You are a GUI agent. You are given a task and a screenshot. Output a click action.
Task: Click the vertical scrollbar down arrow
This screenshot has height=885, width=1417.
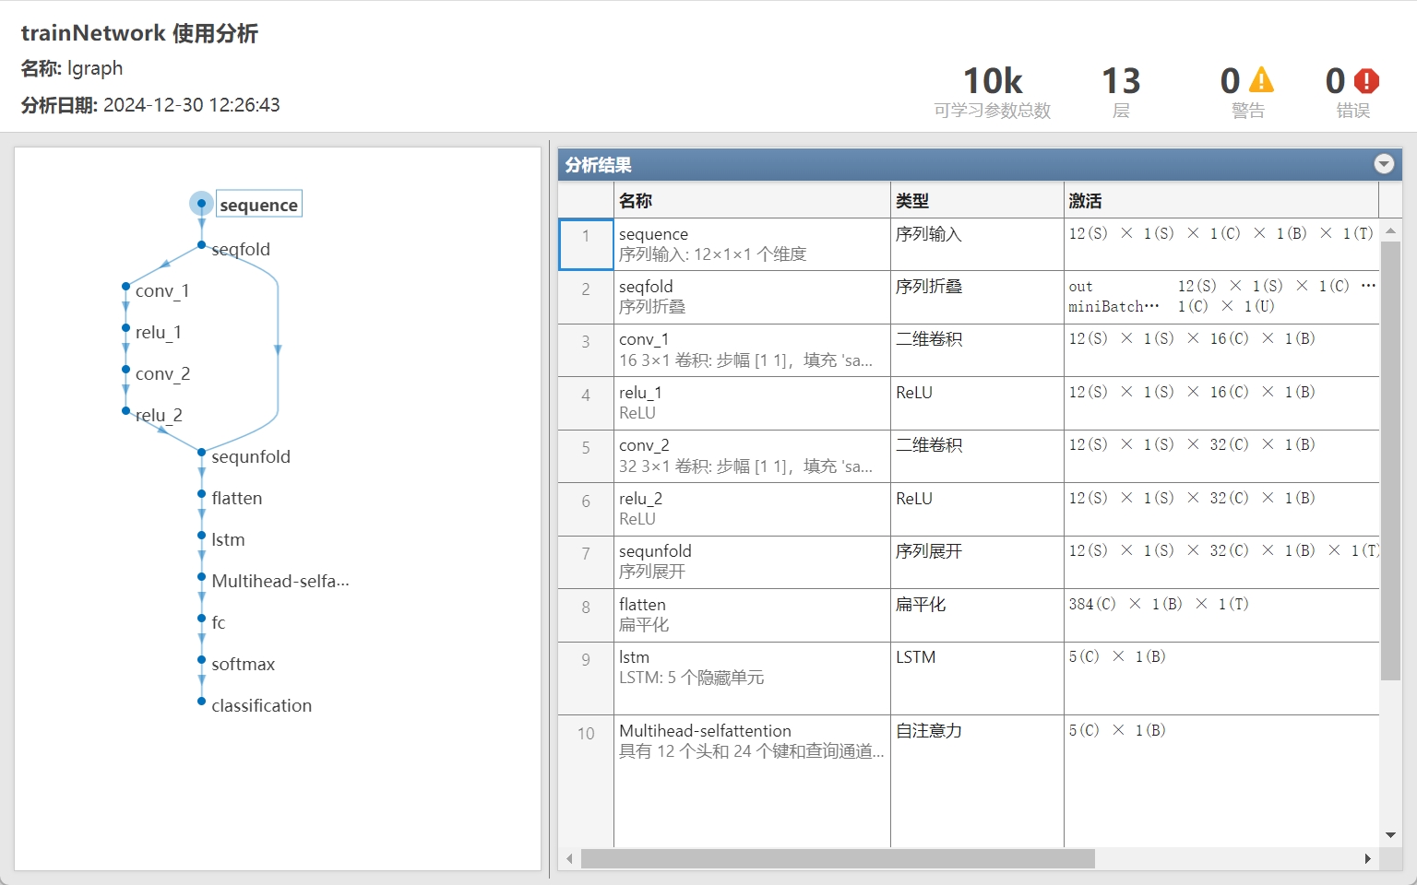click(1390, 834)
